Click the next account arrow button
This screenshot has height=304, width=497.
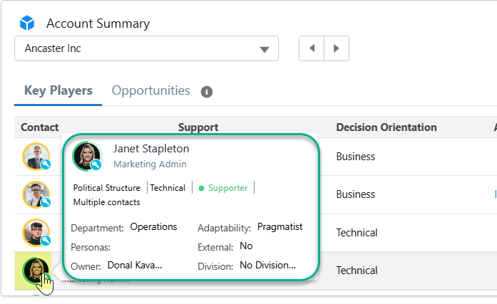(337, 48)
